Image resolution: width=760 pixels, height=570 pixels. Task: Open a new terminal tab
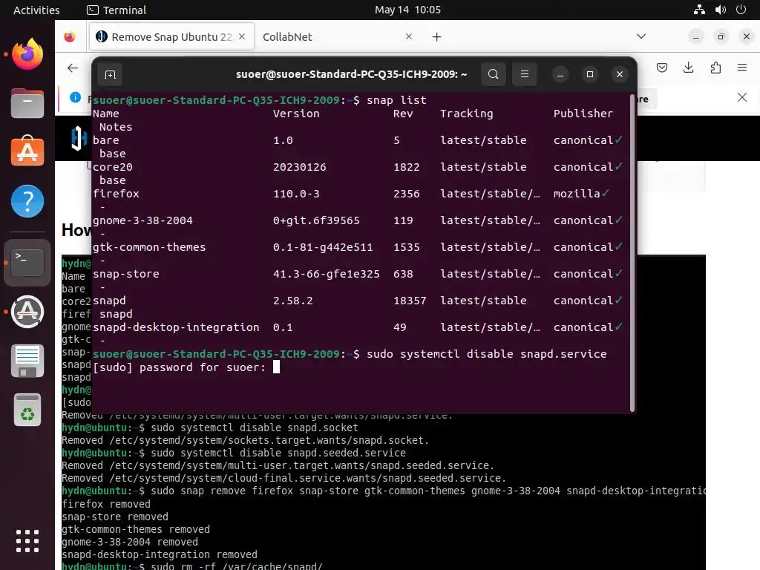click(110, 75)
